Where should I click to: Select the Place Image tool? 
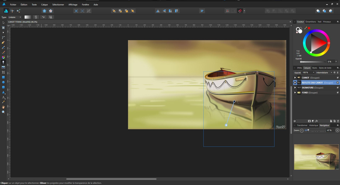point(3,67)
